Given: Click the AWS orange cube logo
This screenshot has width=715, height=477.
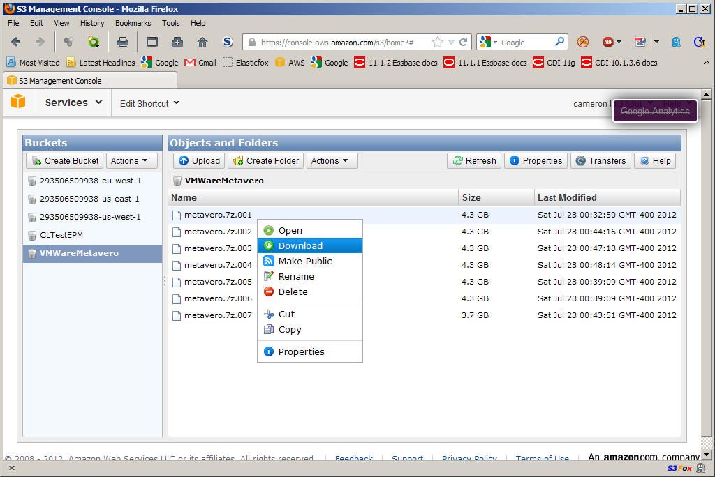Looking at the screenshot, I should [x=18, y=101].
